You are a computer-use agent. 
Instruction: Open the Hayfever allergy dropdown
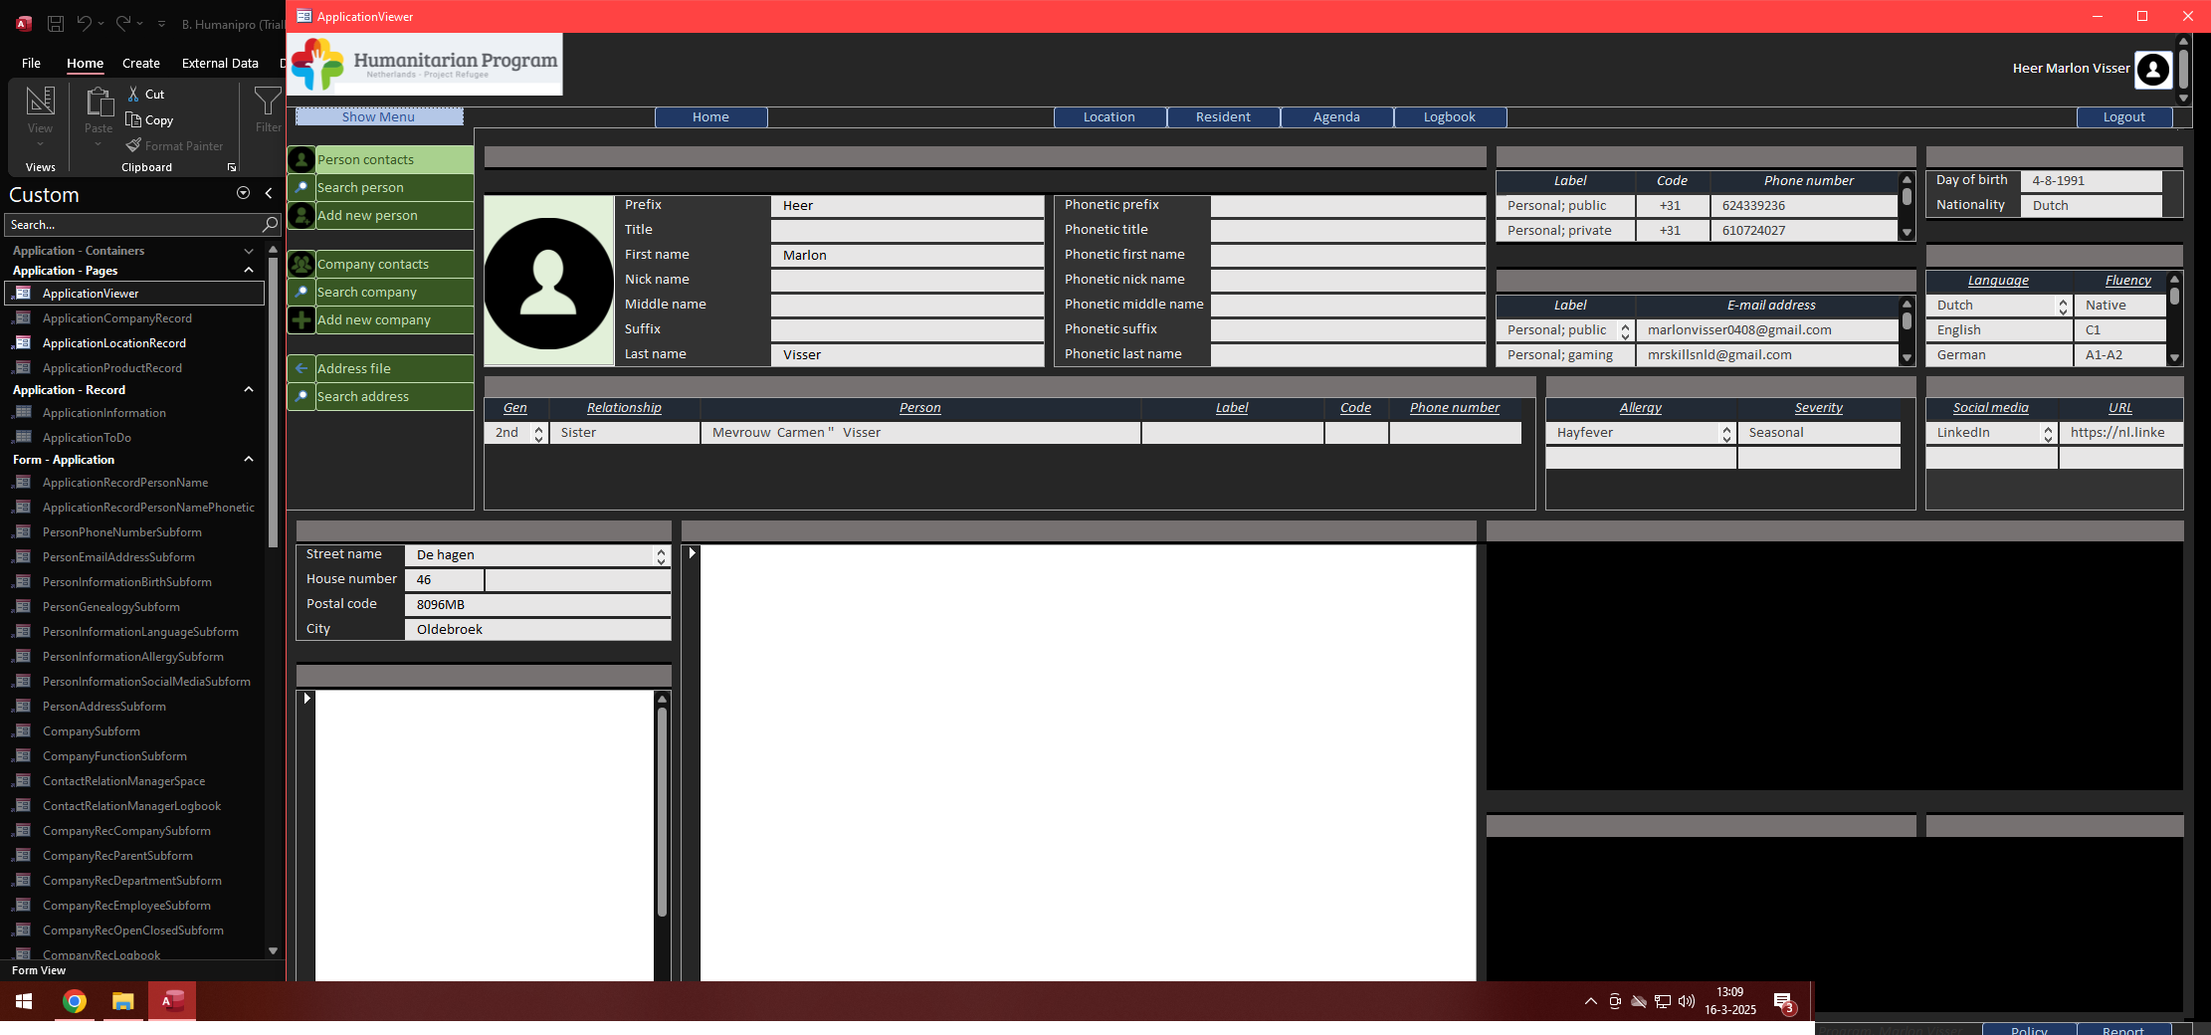coord(1726,433)
